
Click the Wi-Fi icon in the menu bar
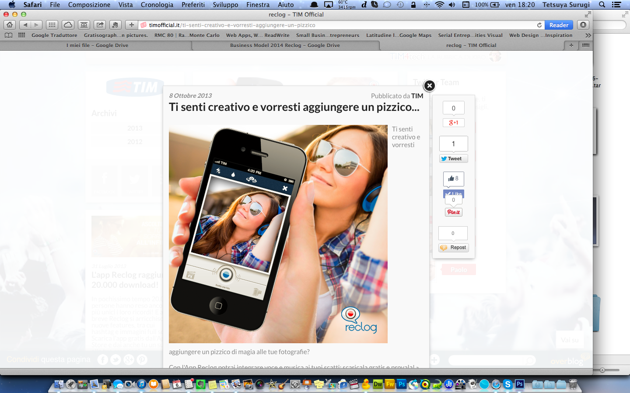(440, 4)
